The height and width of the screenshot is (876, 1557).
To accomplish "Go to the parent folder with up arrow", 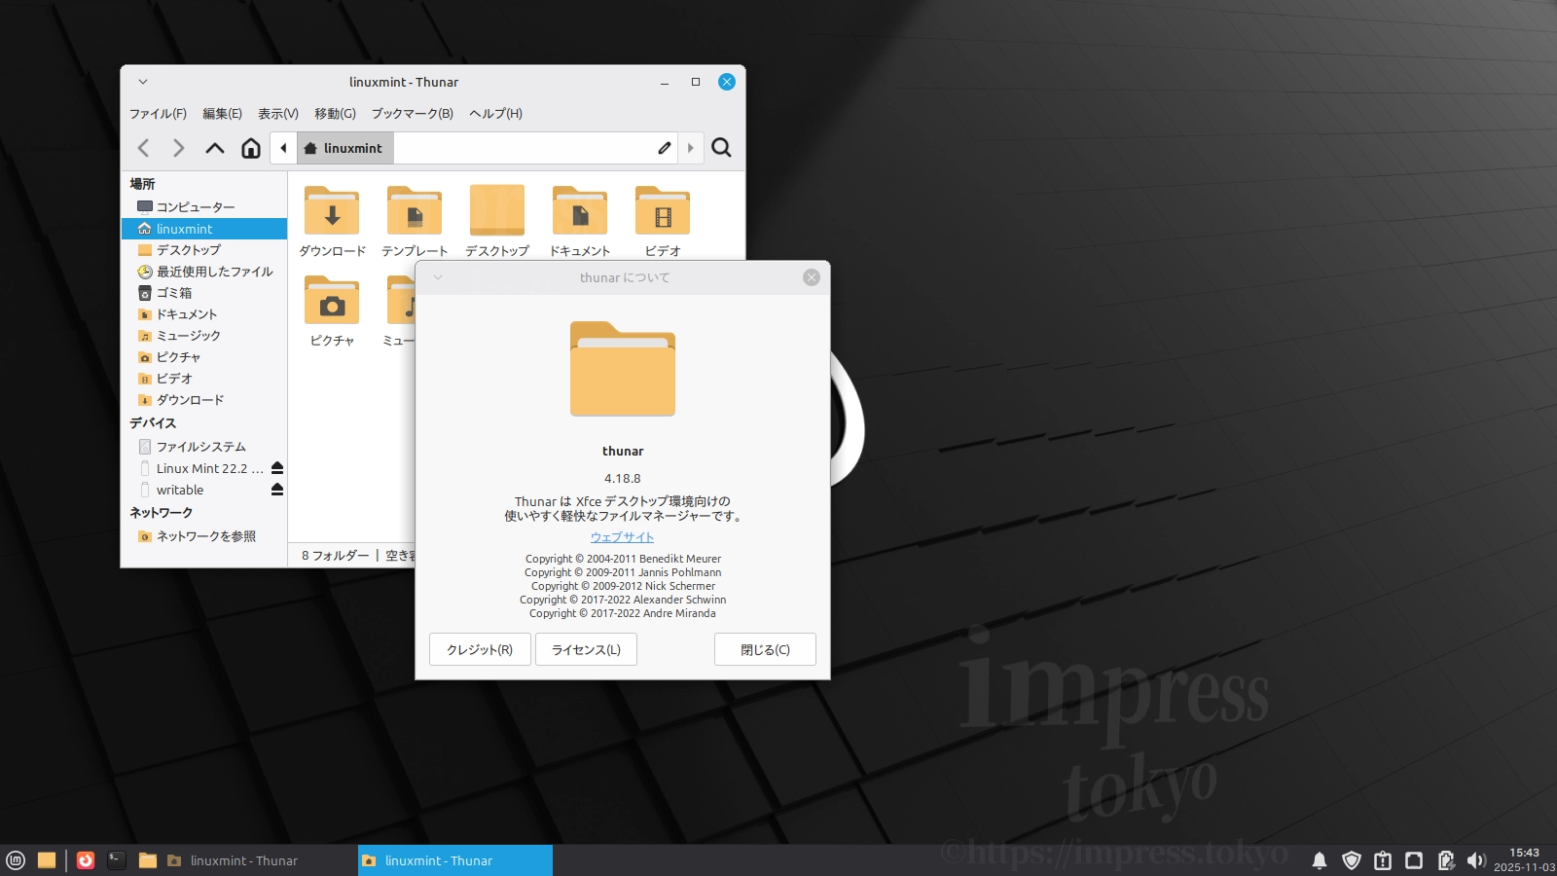I will coord(215,148).
